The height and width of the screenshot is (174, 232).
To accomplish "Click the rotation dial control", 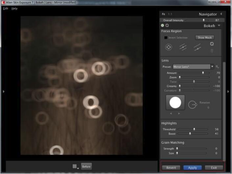I will pos(192,104).
